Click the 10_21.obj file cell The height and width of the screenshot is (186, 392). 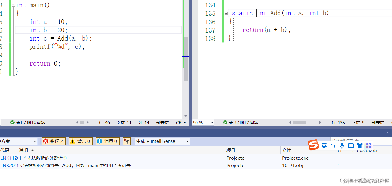coord(293,165)
